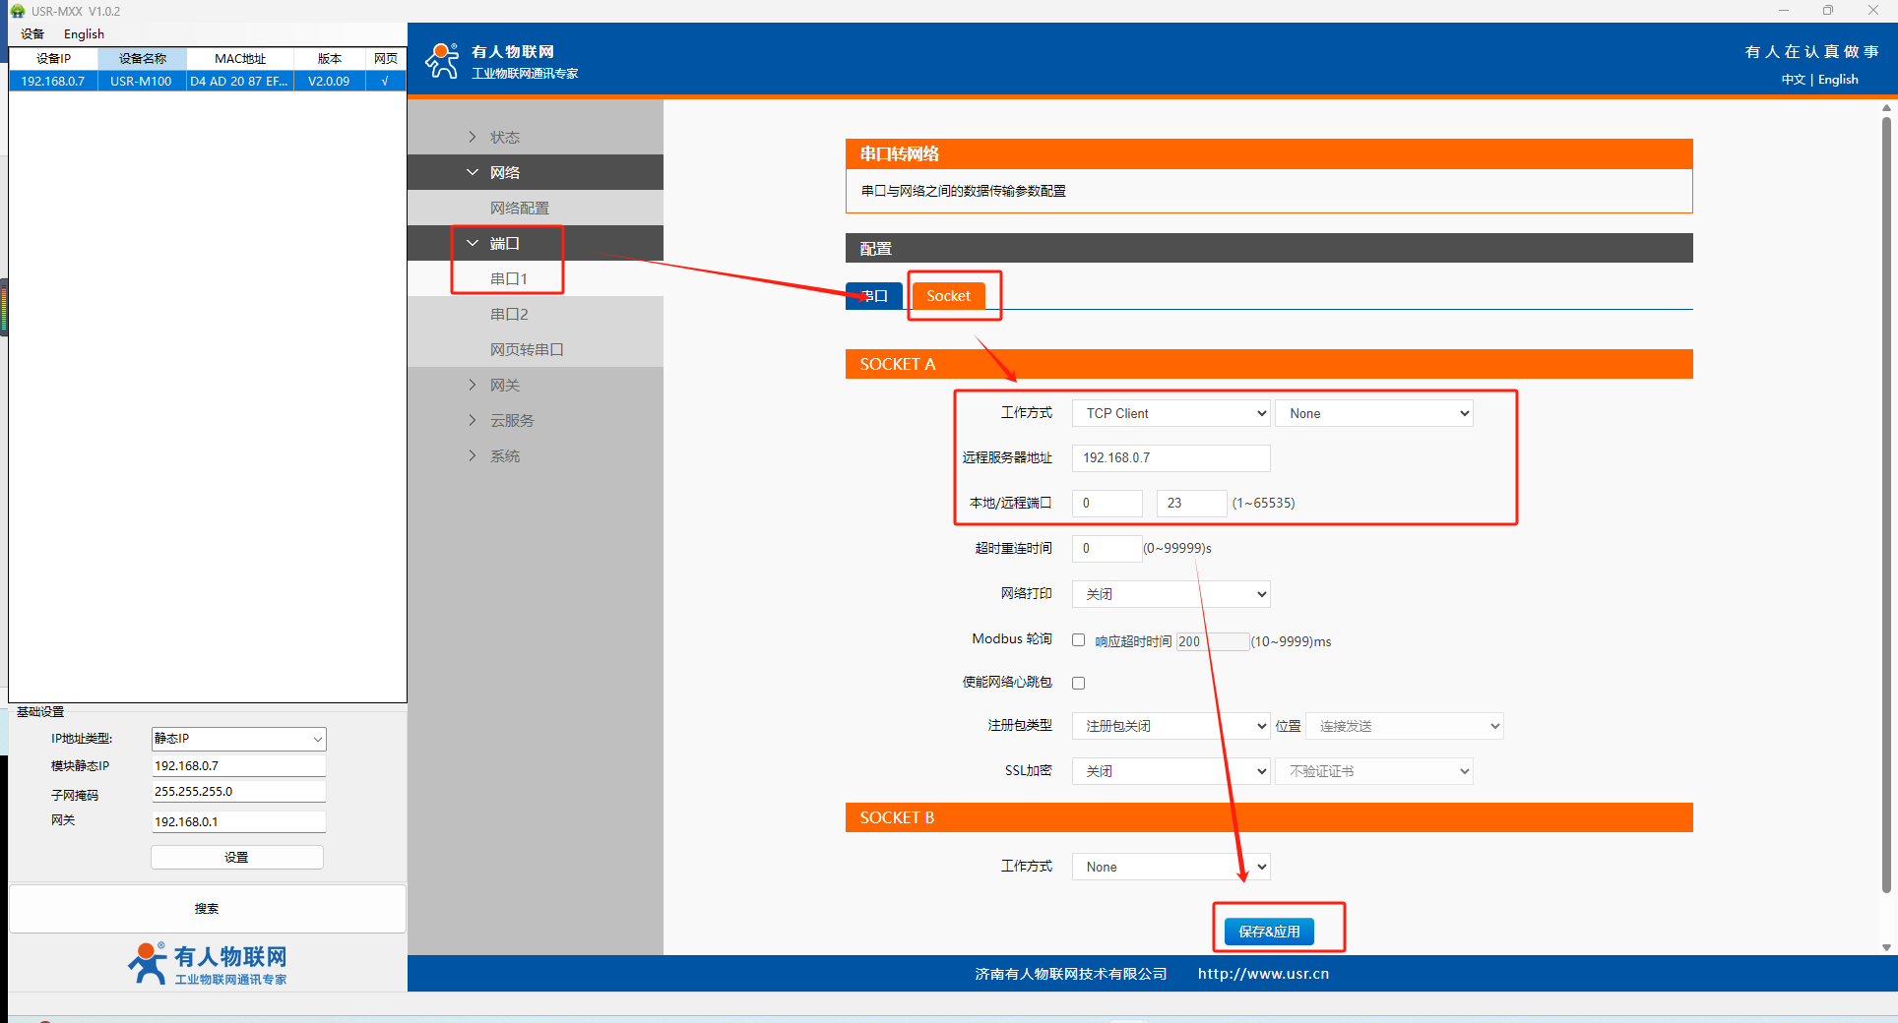The width and height of the screenshot is (1898, 1023).
Task: Click the 保存&应用 button
Action: [x=1269, y=932]
